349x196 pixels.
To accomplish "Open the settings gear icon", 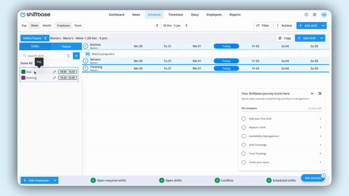I will pyautogui.click(x=315, y=15).
